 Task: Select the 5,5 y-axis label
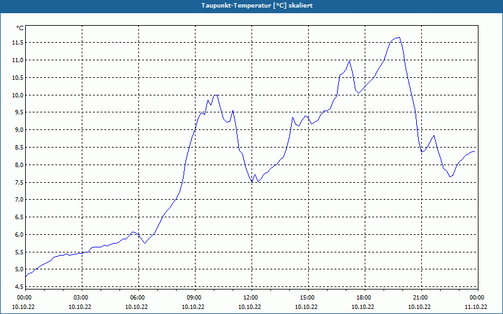pyautogui.click(x=19, y=252)
